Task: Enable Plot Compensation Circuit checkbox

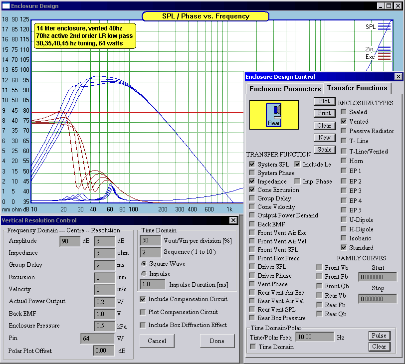Action: click(x=143, y=312)
